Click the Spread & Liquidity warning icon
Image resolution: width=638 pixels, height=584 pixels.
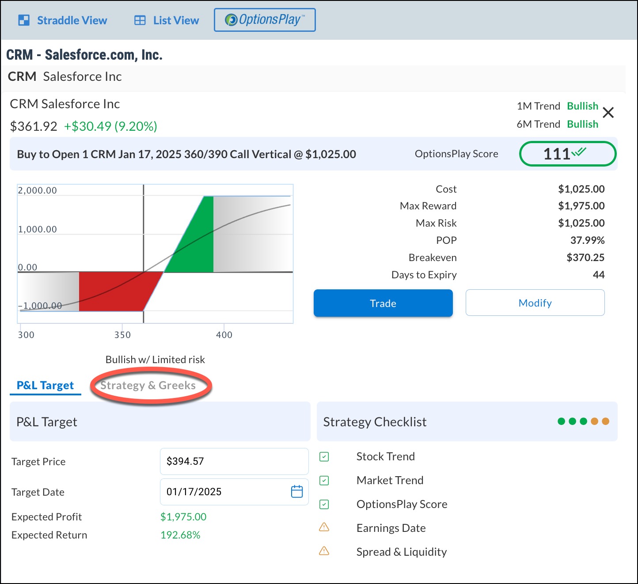pos(324,551)
